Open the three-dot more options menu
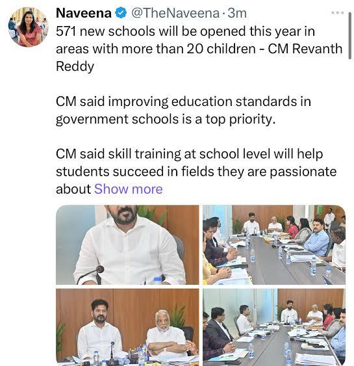Viewport: 354px width, 366px height. click(x=338, y=13)
